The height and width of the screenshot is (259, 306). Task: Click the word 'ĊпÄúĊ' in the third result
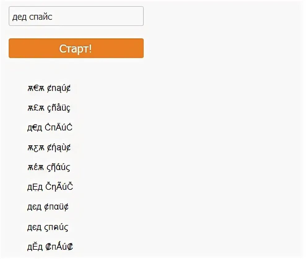coord(59,128)
